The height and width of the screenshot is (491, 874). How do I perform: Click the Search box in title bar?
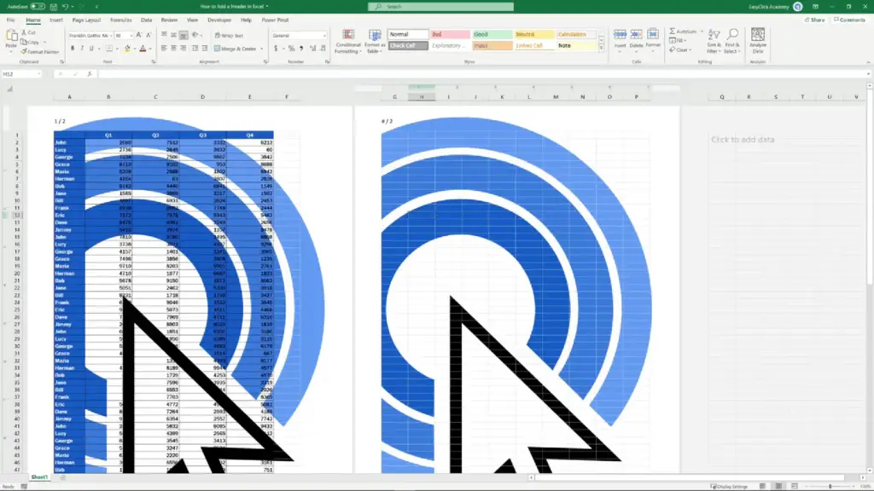tap(441, 7)
